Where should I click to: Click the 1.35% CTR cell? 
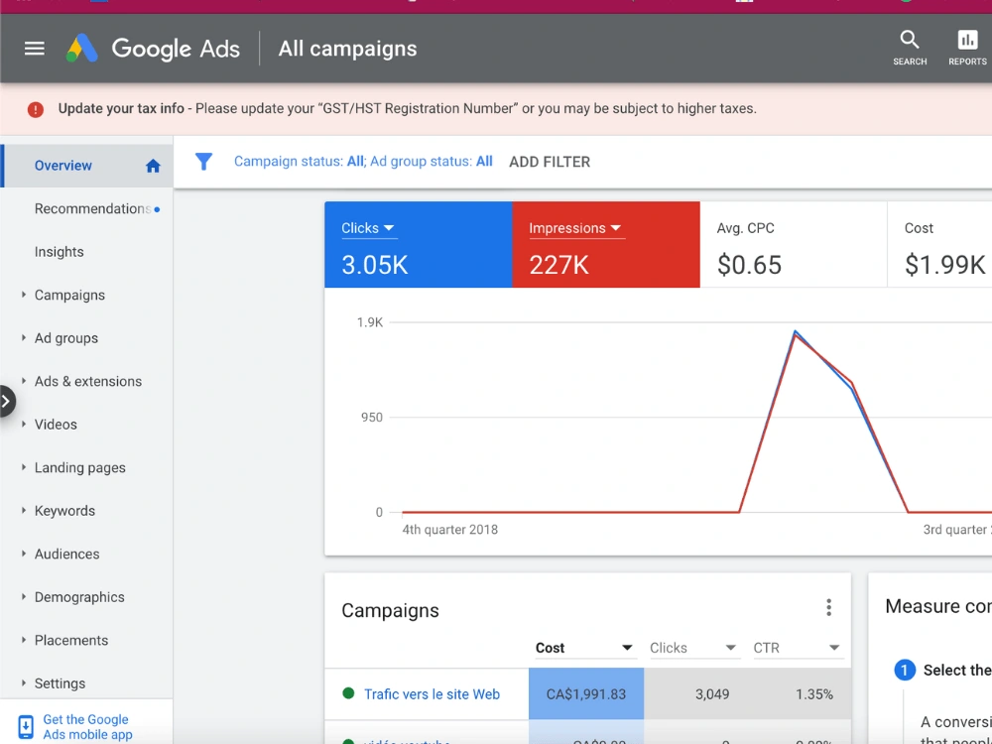coord(799,694)
